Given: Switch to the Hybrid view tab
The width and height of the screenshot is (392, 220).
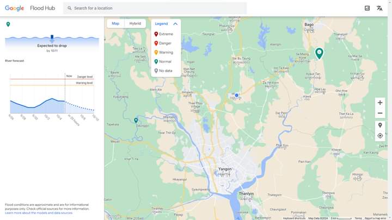Looking at the screenshot, I should pyautogui.click(x=135, y=23).
